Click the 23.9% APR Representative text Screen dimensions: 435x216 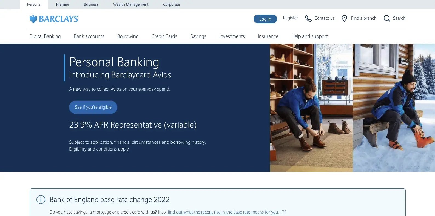pyautogui.click(x=133, y=125)
